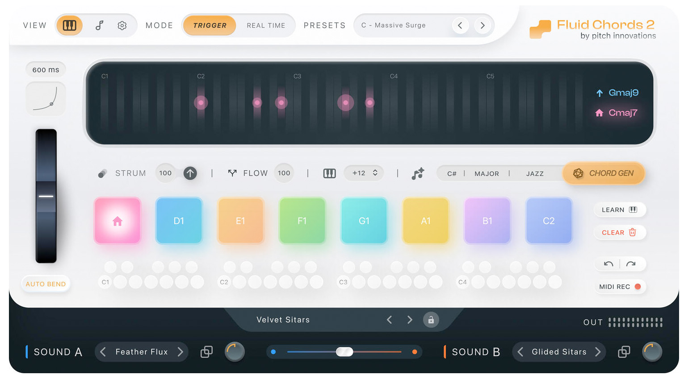Image resolution: width=688 pixels, height=379 pixels.
Task: Toggle the preset lock icon
Action: (431, 320)
